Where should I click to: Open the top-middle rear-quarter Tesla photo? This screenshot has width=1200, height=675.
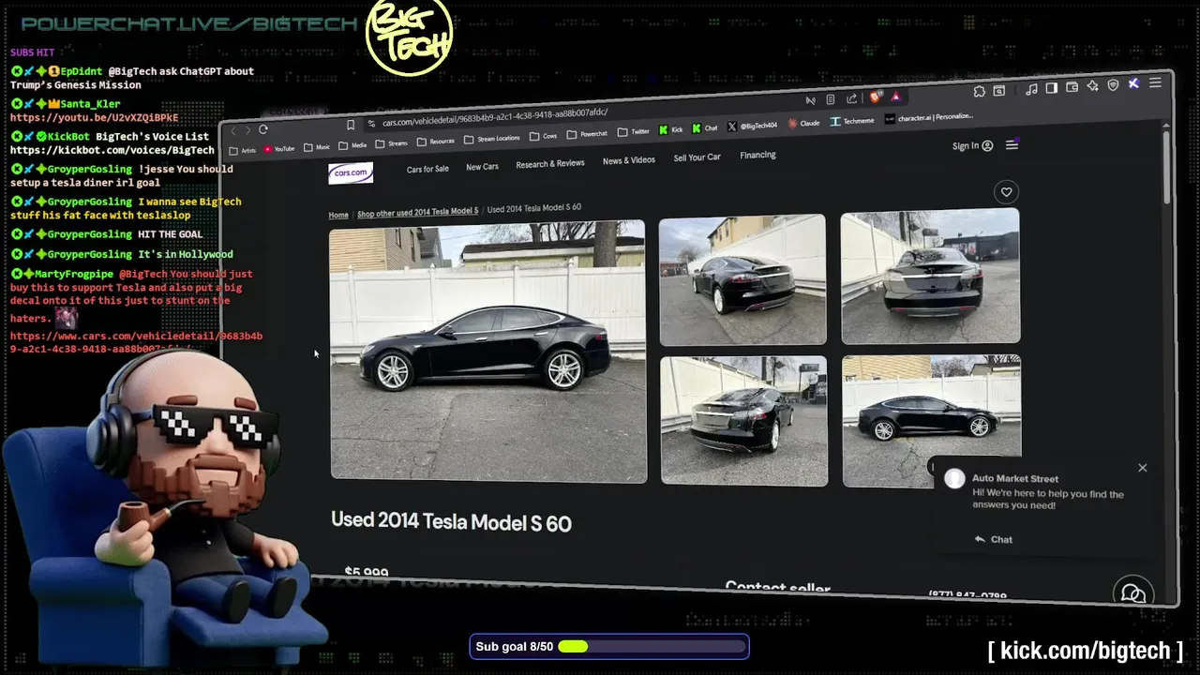(x=742, y=279)
